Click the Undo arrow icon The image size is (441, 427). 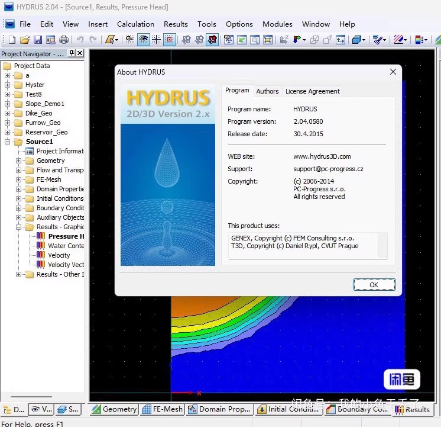(80, 40)
